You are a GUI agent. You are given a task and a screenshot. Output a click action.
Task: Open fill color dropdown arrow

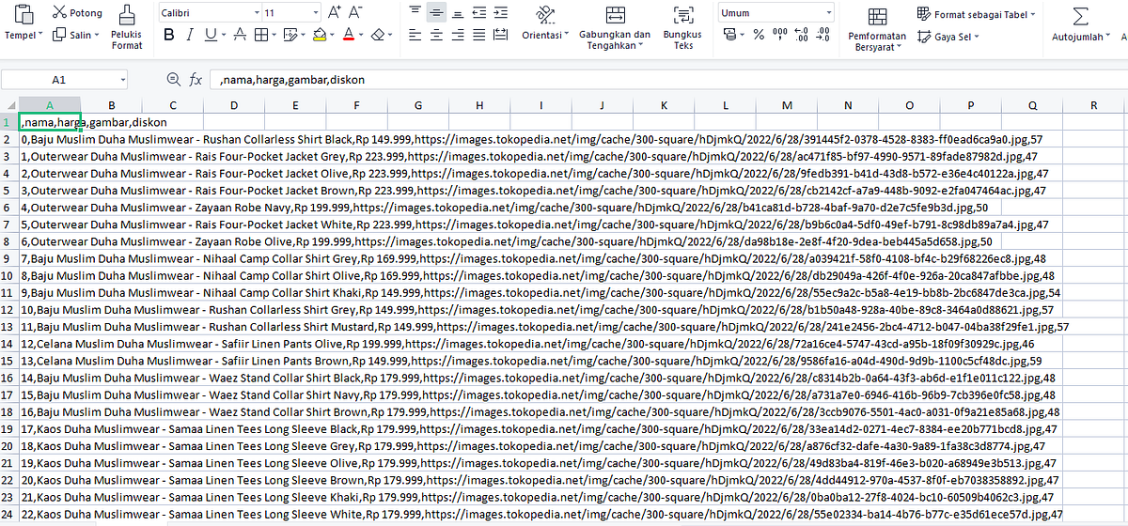click(x=334, y=35)
